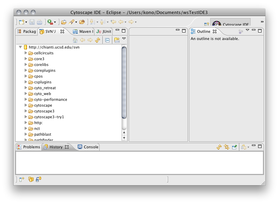The height and width of the screenshot is (204, 279).
Task: Click the SVN synchronize icon in status bar
Action: pos(38,179)
